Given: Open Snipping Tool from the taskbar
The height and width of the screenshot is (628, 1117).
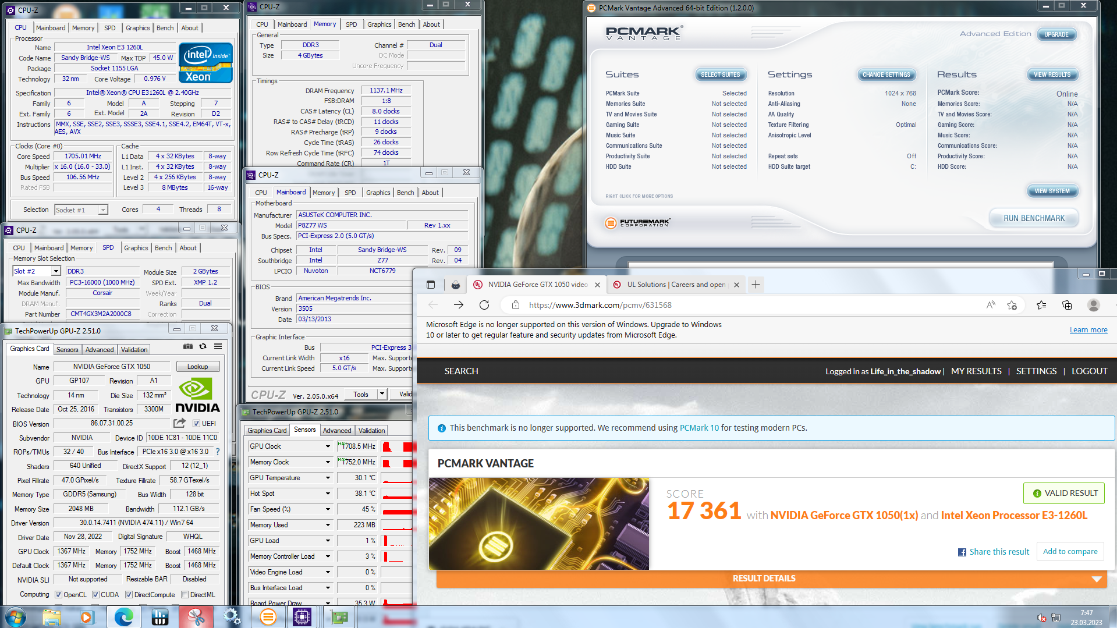Looking at the screenshot, I should pyautogui.click(x=196, y=617).
